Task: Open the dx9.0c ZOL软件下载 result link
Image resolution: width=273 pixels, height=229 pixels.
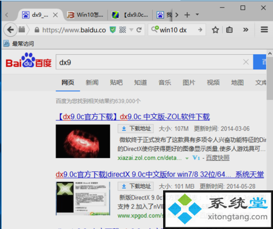Action: (x=133, y=117)
